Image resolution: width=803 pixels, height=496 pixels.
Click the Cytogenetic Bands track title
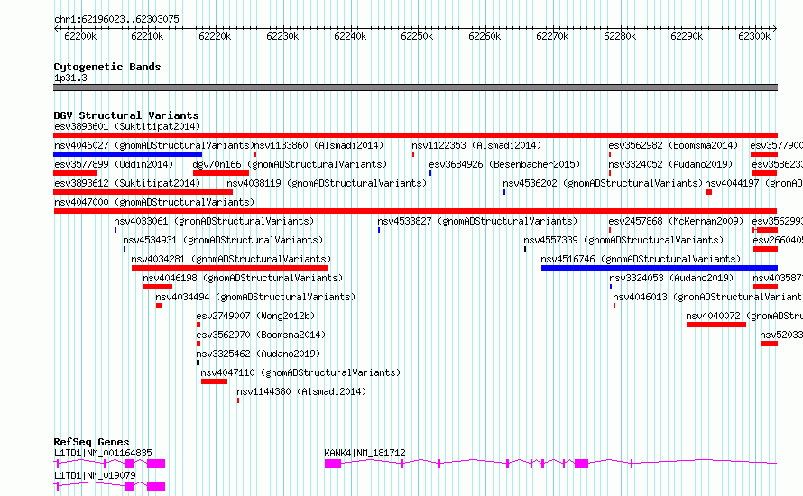[107, 67]
